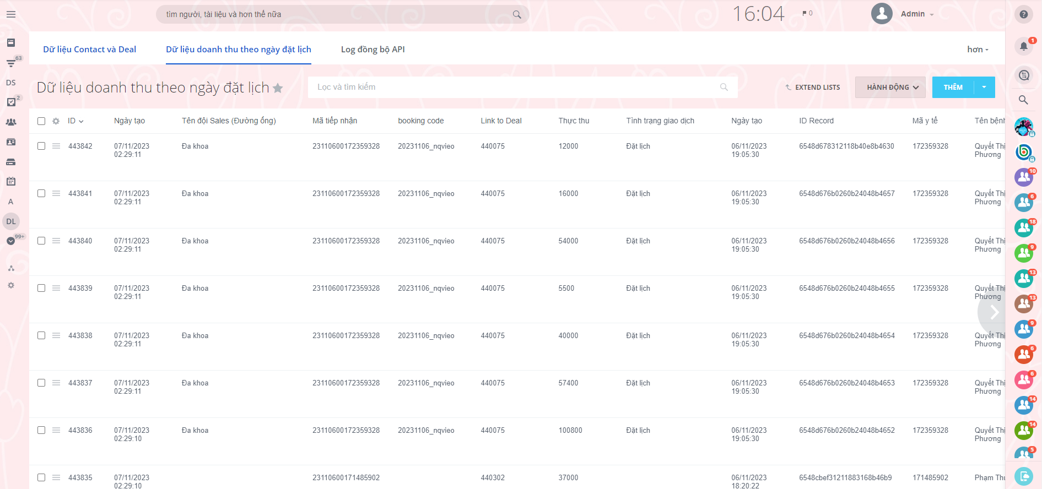Click booking code column header
Screen dimensions: 1042x489
(x=420, y=121)
